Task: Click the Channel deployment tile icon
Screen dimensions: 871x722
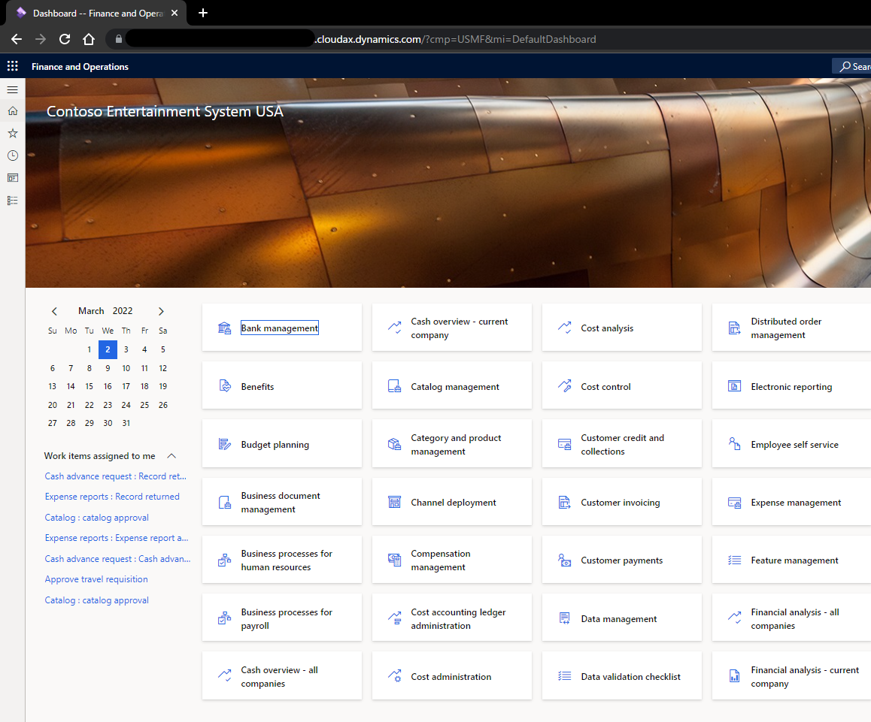Action: (x=394, y=503)
